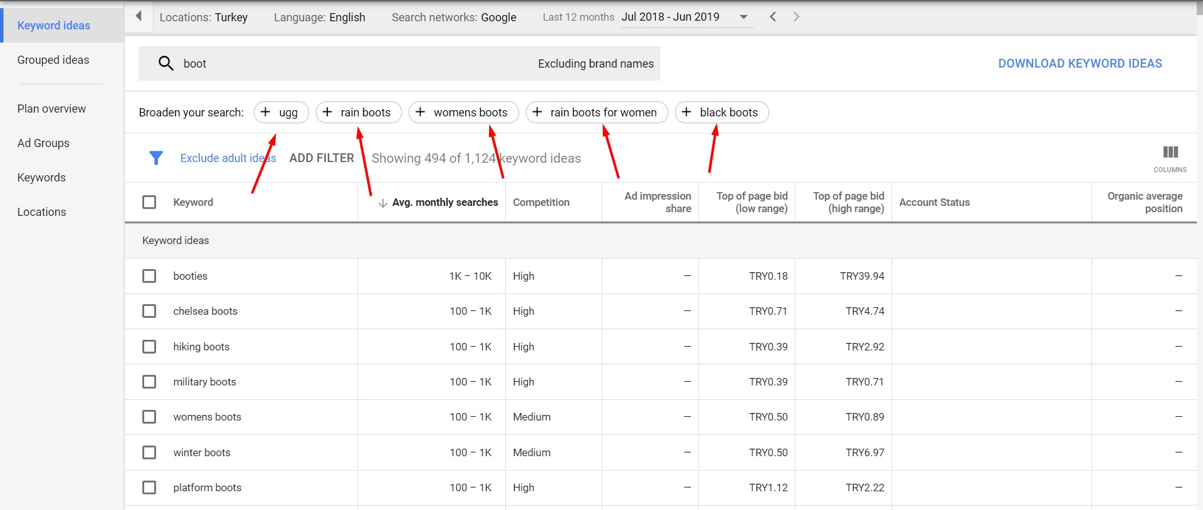Go to the next date period
1203x510 pixels.
click(x=796, y=17)
